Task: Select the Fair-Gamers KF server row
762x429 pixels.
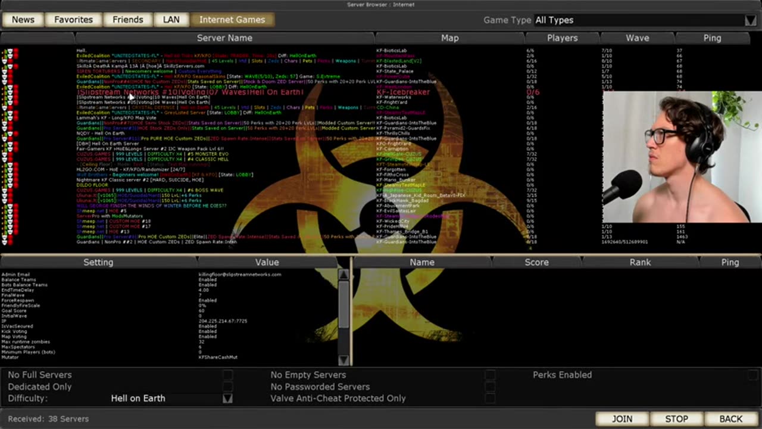Action: pyautogui.click(x=150, y=149)
